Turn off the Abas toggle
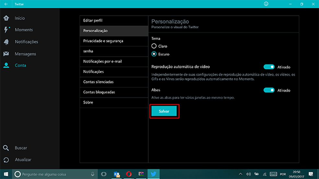319x179 pixels. point(269,90)
